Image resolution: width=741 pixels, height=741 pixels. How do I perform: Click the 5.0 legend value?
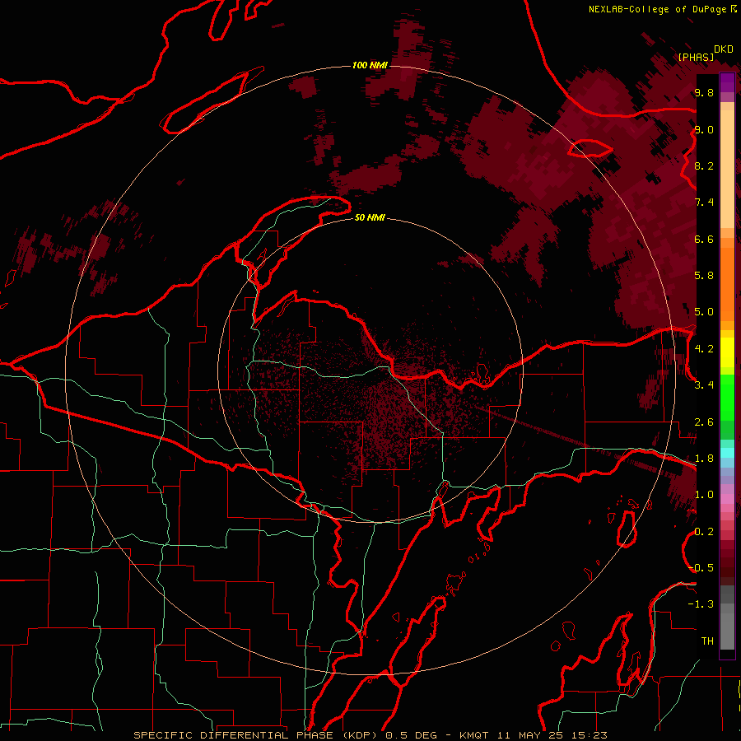pos(704,312)
